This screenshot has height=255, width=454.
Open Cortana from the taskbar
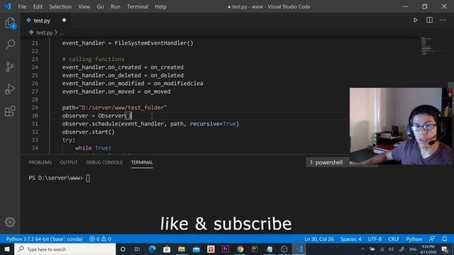click(x=123, y=249)
